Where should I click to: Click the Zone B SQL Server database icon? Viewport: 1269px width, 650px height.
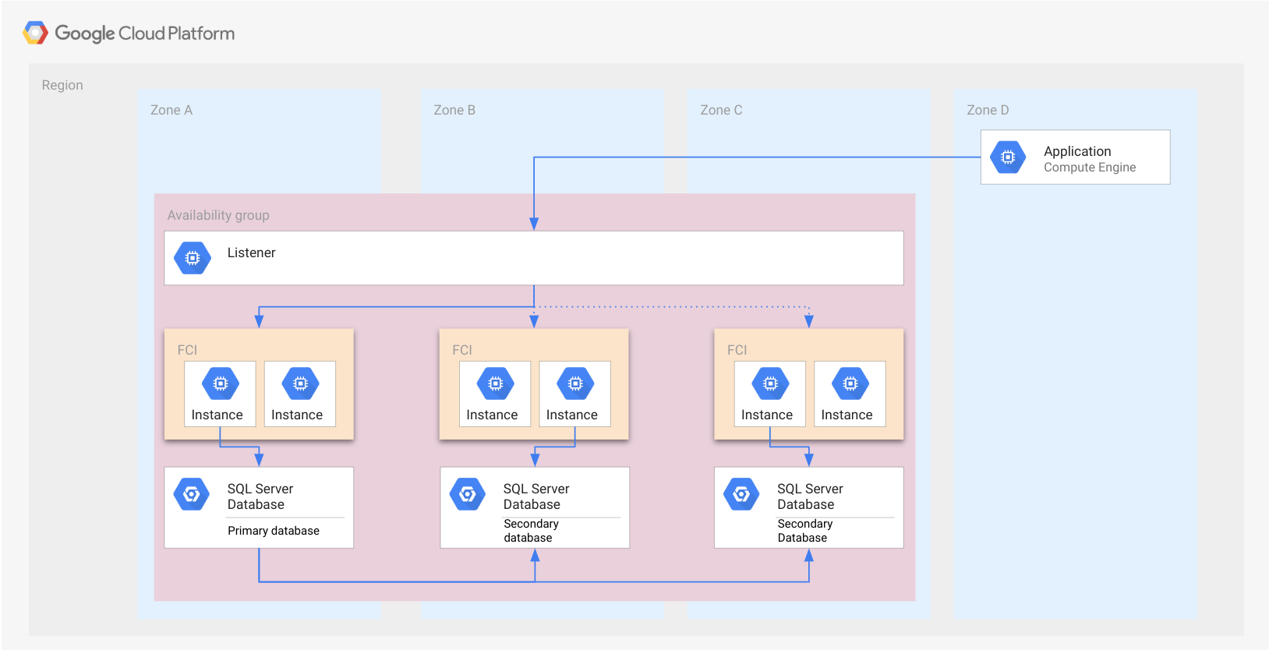click(468, 494)
